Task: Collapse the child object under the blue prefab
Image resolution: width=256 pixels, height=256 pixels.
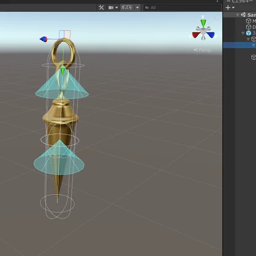Action: [248, 39]
